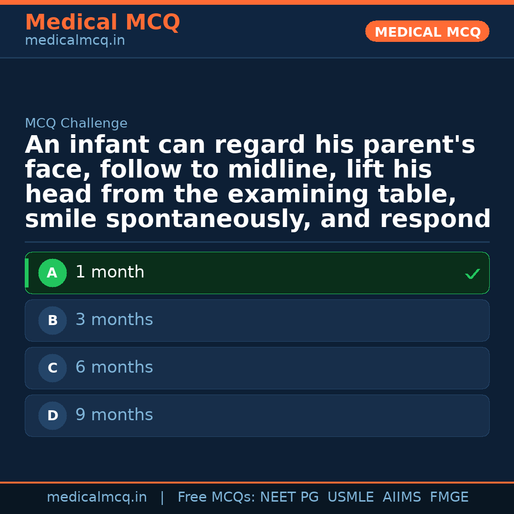Click the Medical MCQ header logo
Image resolution: width=514 pixels, height=514 pixels.
[x=102, y=22]
